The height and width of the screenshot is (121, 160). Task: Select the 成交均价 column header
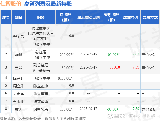coord(131,17)
